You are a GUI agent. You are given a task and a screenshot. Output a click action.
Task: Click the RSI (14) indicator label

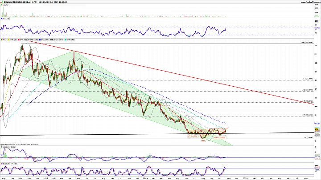(5, 19)
